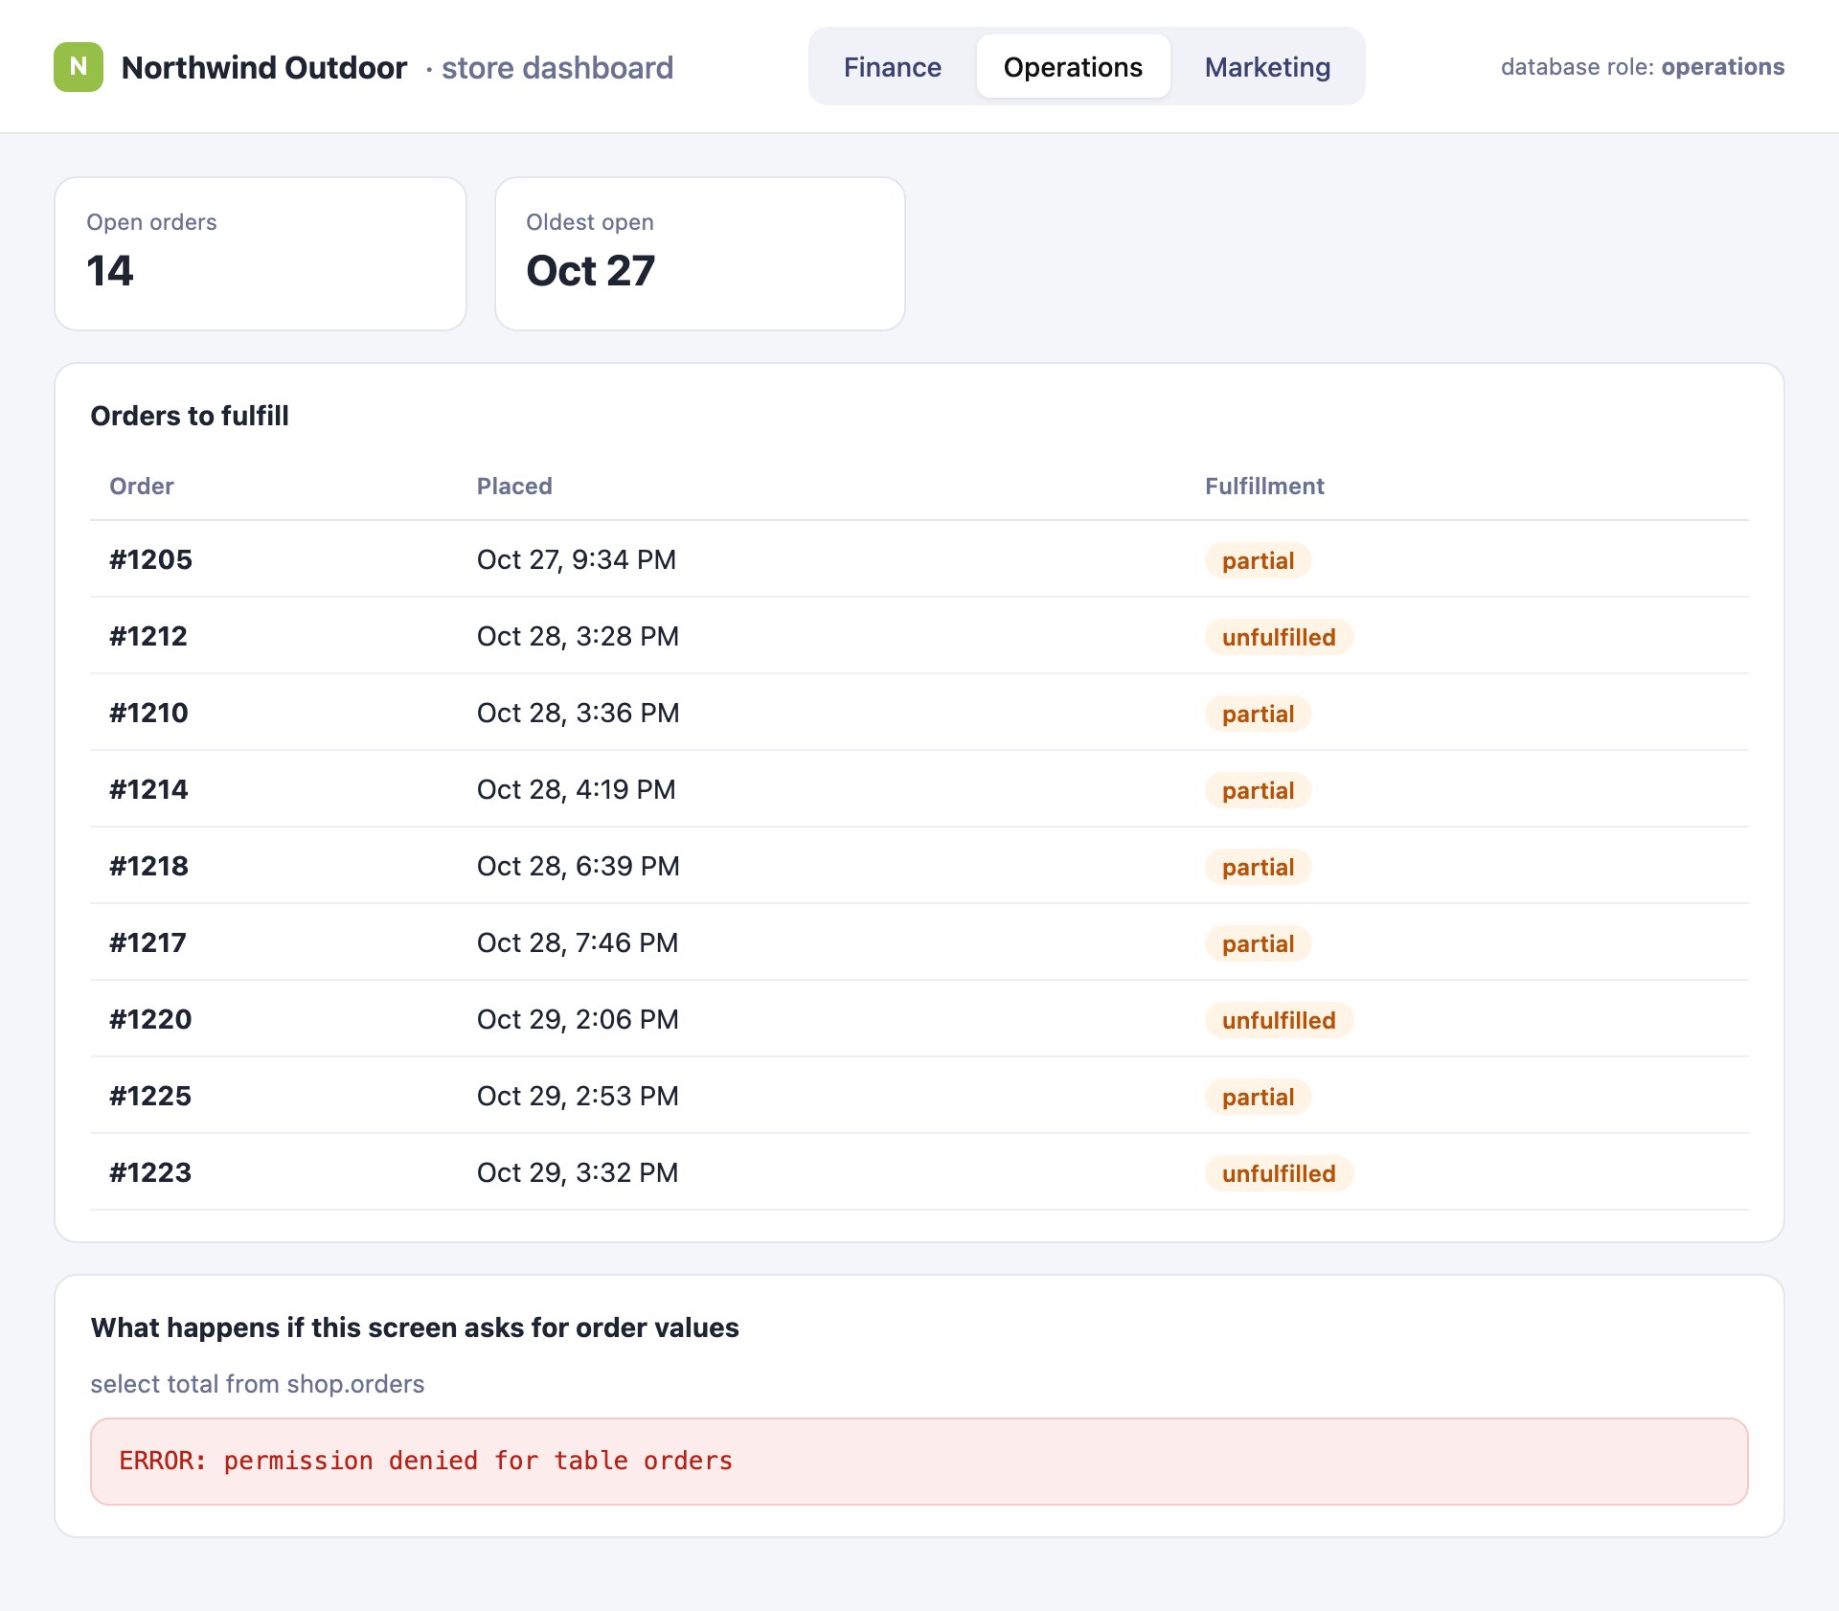Click the placed time Oct 28, 7:46 PM

coord(578,942)
